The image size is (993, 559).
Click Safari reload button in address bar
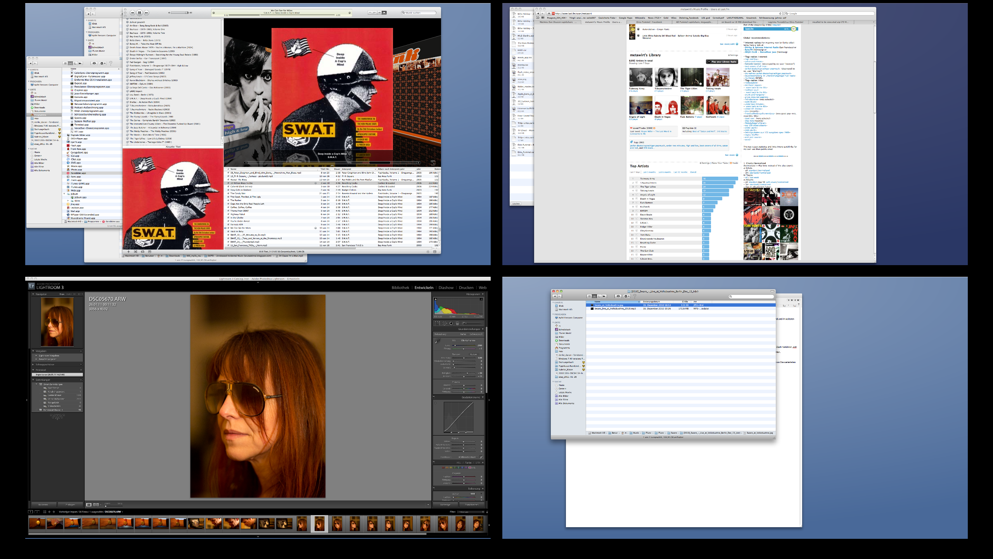[x=780, y=13]
